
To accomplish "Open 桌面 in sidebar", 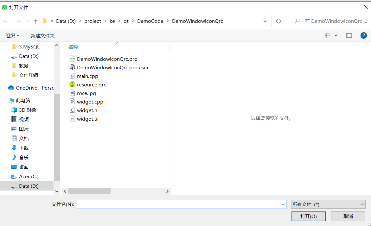I will pyautogui.click(x=24, y=167).
